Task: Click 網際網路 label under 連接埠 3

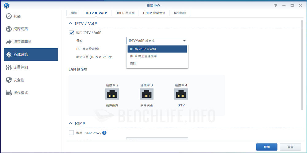Action: pos(146,105)
